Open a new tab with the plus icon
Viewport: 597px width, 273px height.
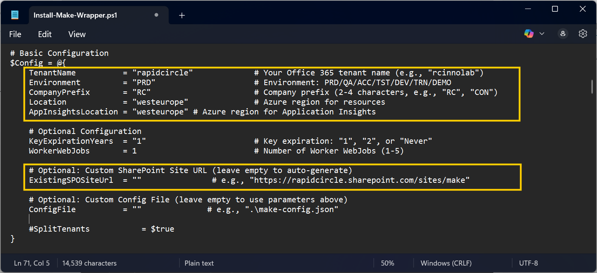pyautogui.click(x=181, y=15)
